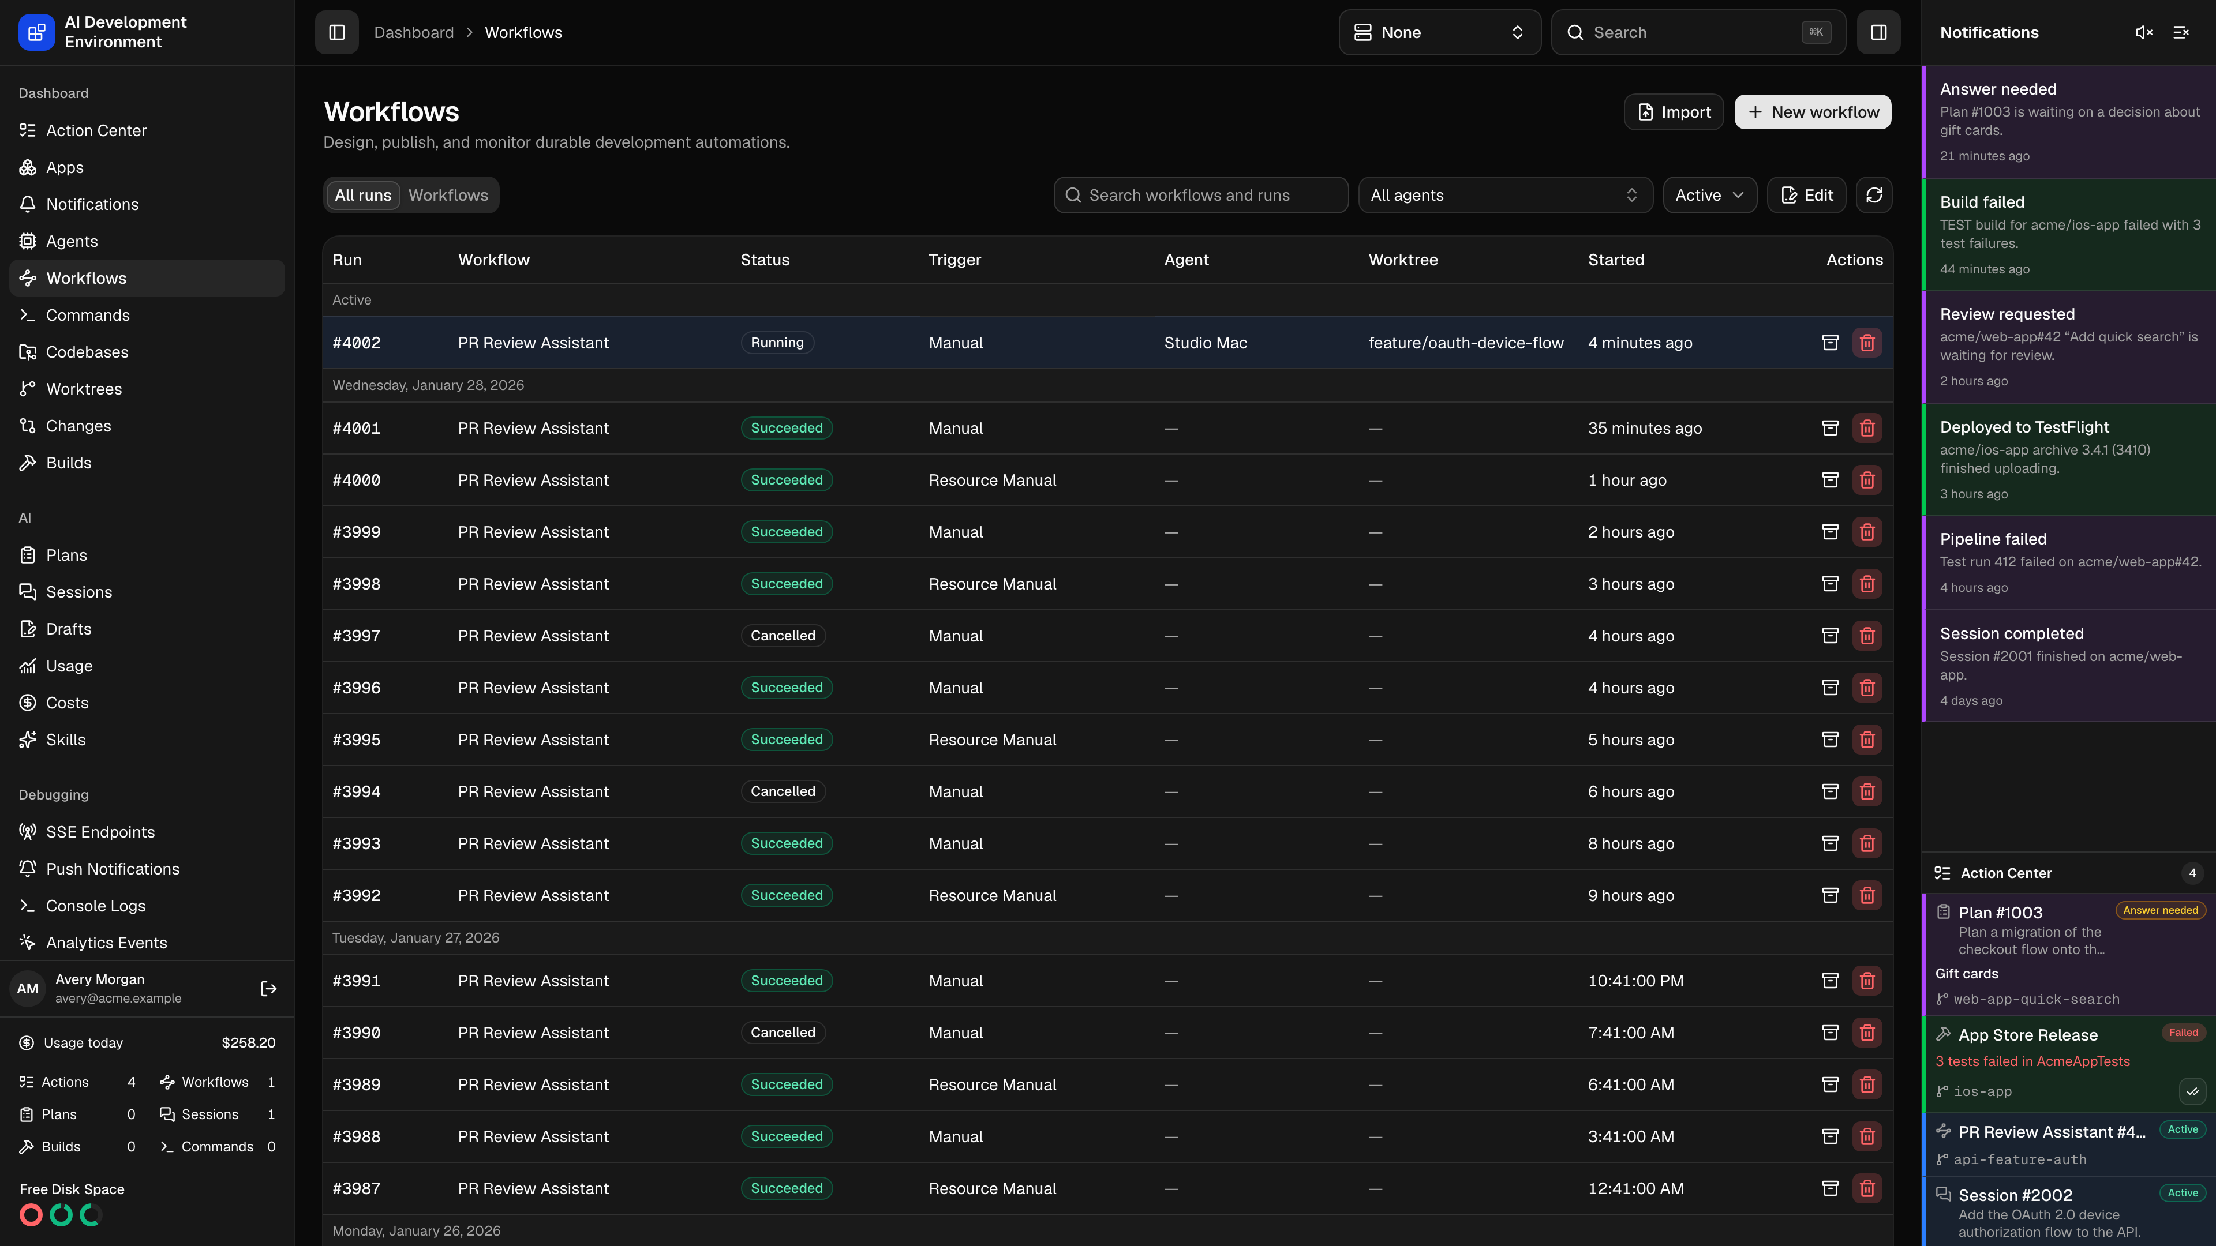Select run #3995 row

click(1108, 740)
